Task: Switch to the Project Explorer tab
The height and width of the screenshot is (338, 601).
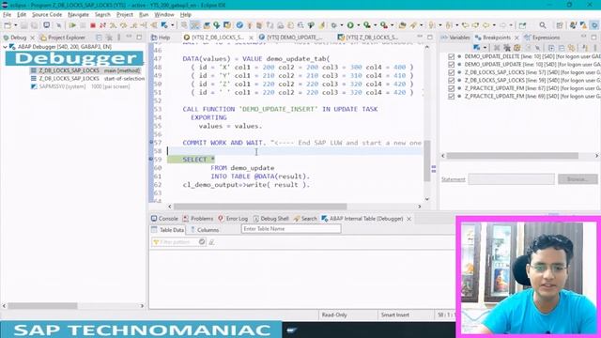Action: 63,38
